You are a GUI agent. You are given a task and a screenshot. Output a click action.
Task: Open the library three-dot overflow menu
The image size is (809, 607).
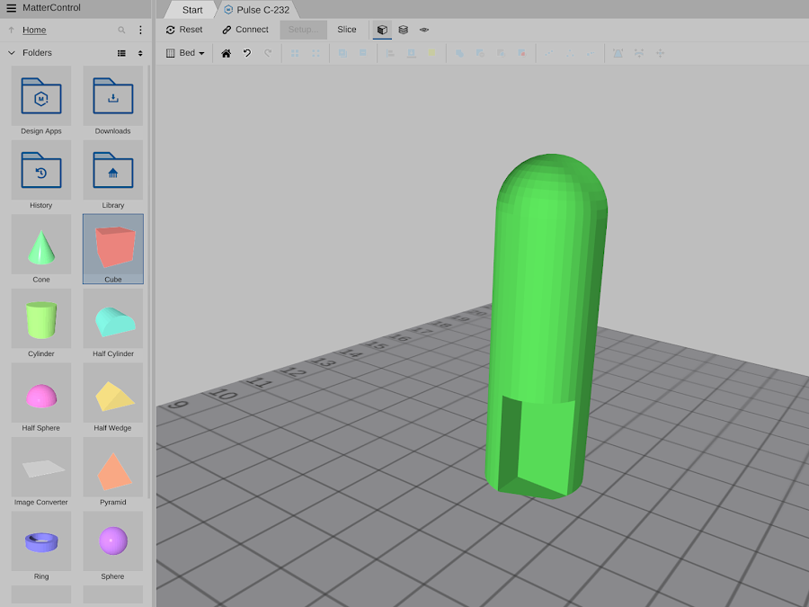pyautogui.click(x=140, y=30)
